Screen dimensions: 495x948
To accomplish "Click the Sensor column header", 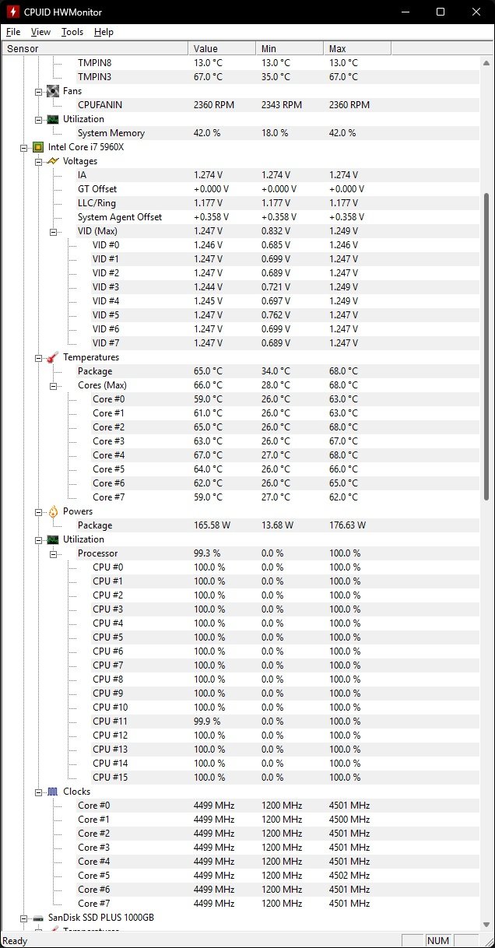I will [x=94, y=48].
